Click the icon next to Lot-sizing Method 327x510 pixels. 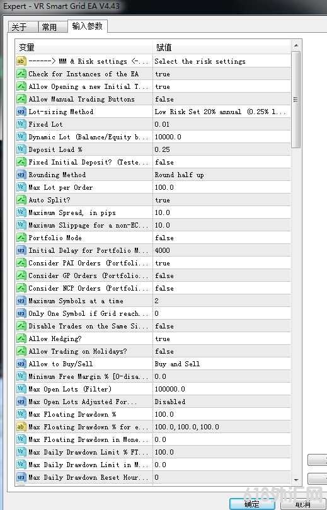21,112
